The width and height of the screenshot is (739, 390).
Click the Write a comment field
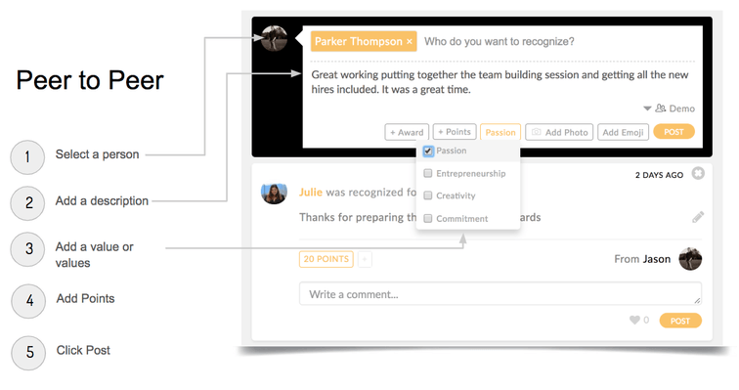pyautogui.click(x=500, y=294)
